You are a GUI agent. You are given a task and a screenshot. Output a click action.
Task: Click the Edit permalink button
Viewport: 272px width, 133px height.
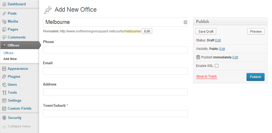[x=147, y=31]
